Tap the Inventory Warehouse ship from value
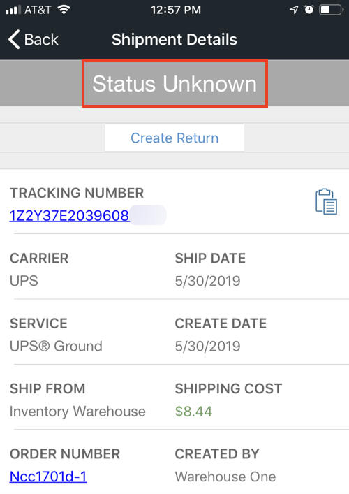This screenshot has height=494, width=349. click(x=77, y=411)
